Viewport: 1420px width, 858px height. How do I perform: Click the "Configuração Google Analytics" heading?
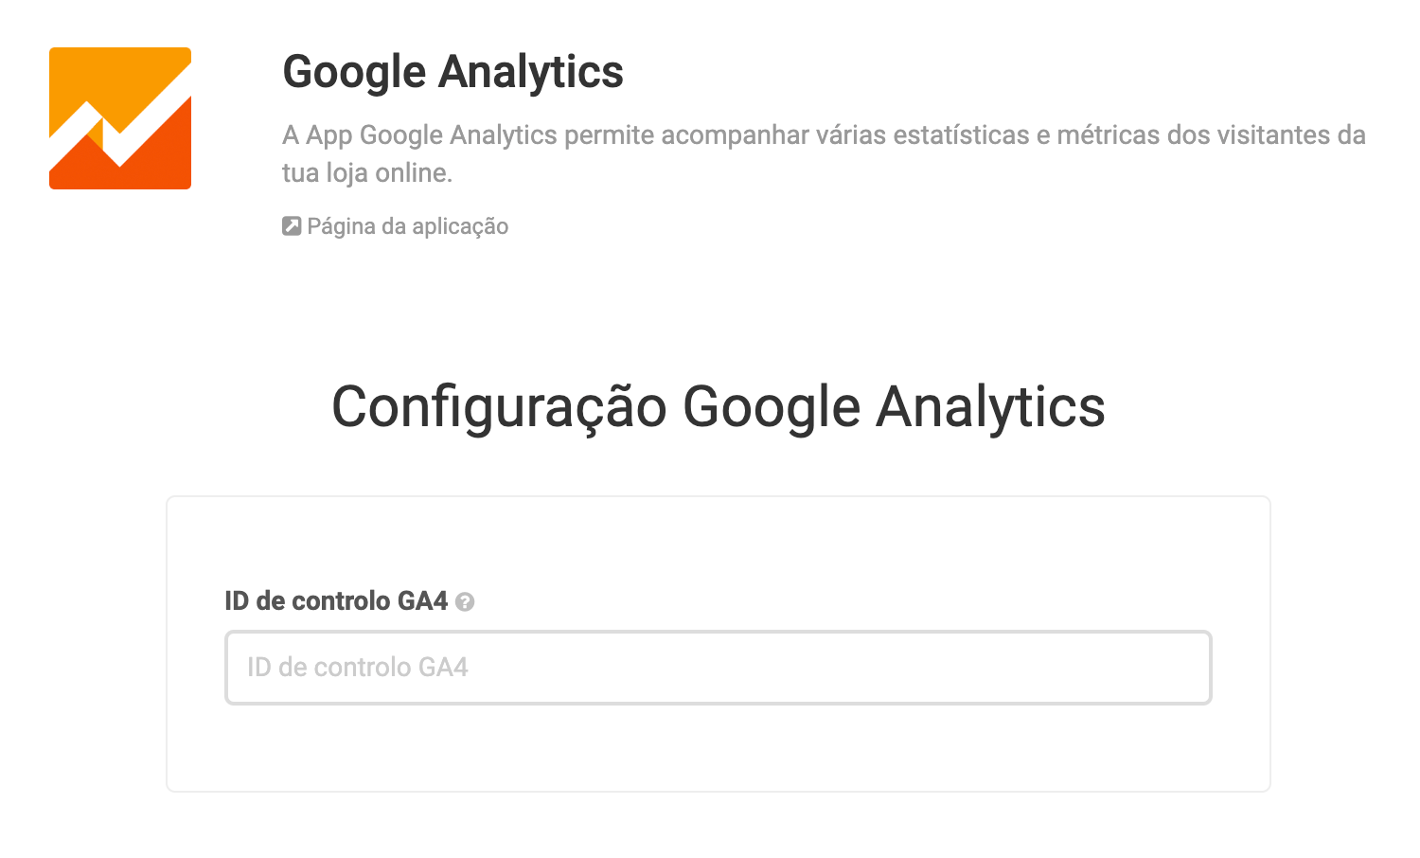718,407
